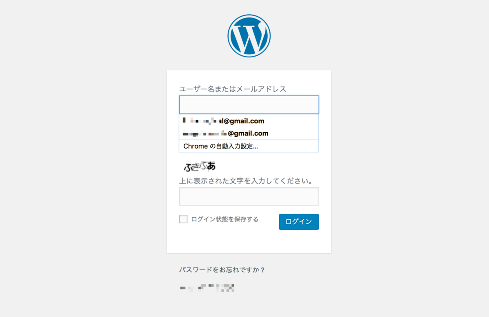Click the あ character in the captcha
Viewport: 489px width, 317px height.
(x=211, y=166)
